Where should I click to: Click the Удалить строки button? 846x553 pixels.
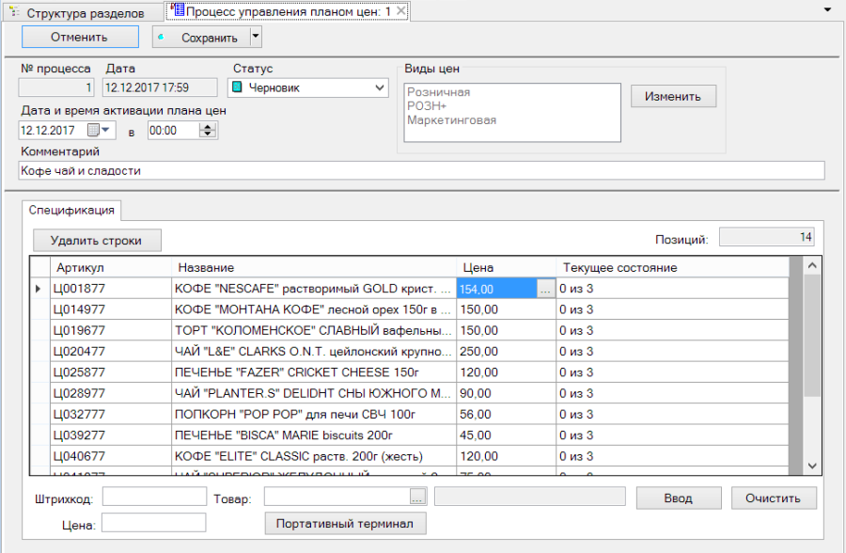point(97,241)
